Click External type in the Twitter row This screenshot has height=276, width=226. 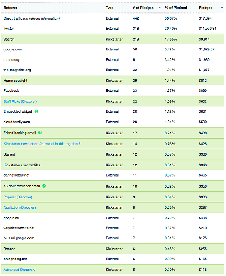point(112,29)
